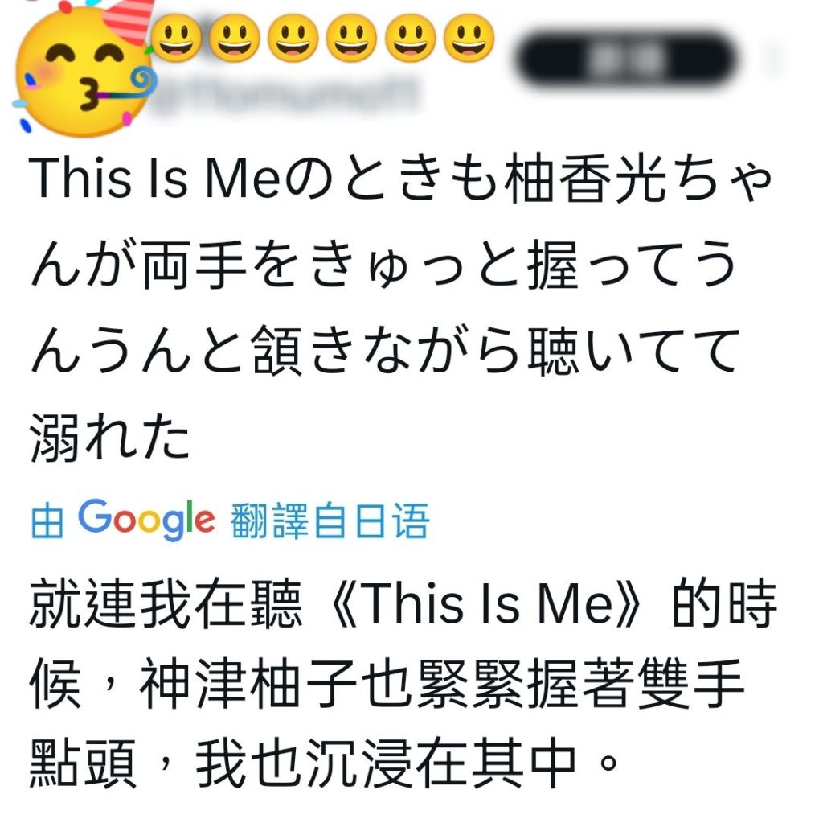Click the translated line mentioning 神津柚子
Image resolution: width=819 pixels, height=823 pixels.
(x=387, y=683)
